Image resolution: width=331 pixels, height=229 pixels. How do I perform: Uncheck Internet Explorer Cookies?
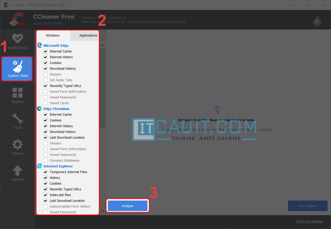click(46, 184)
